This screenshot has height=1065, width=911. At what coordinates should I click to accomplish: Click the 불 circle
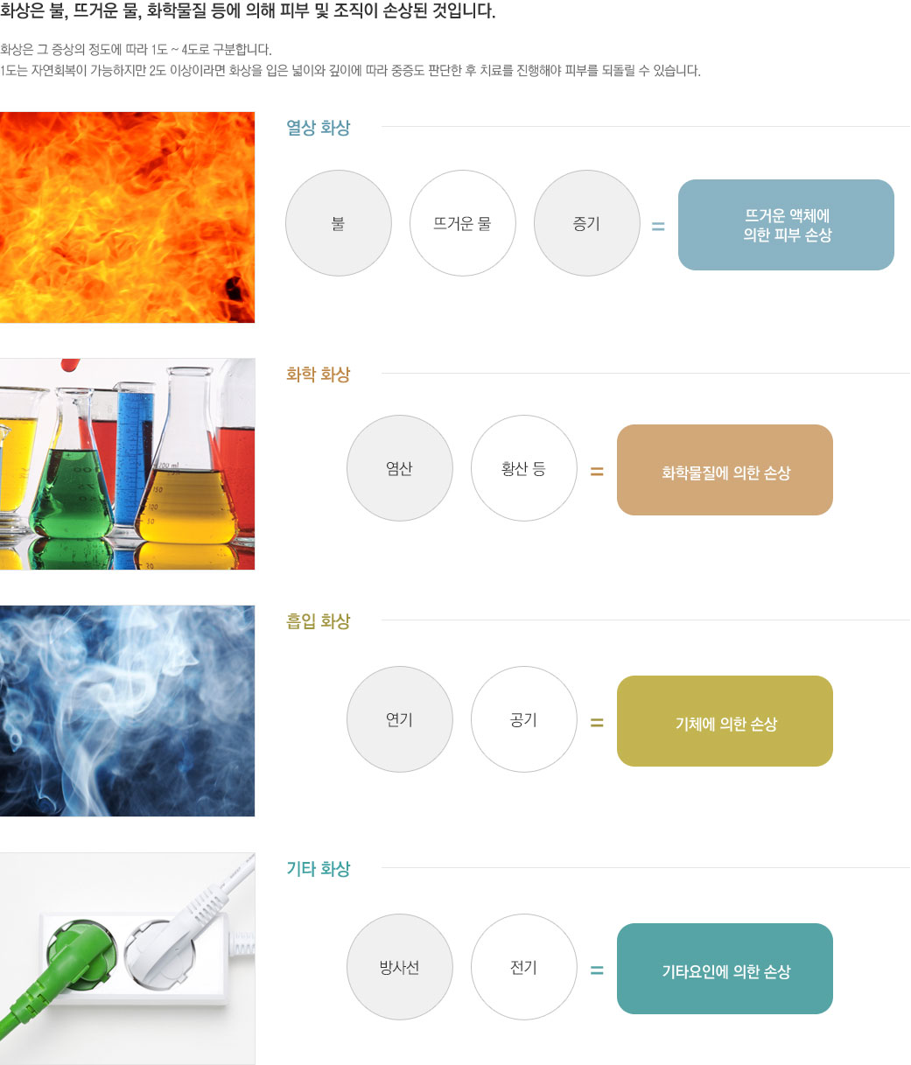click(x=339, y=223)
